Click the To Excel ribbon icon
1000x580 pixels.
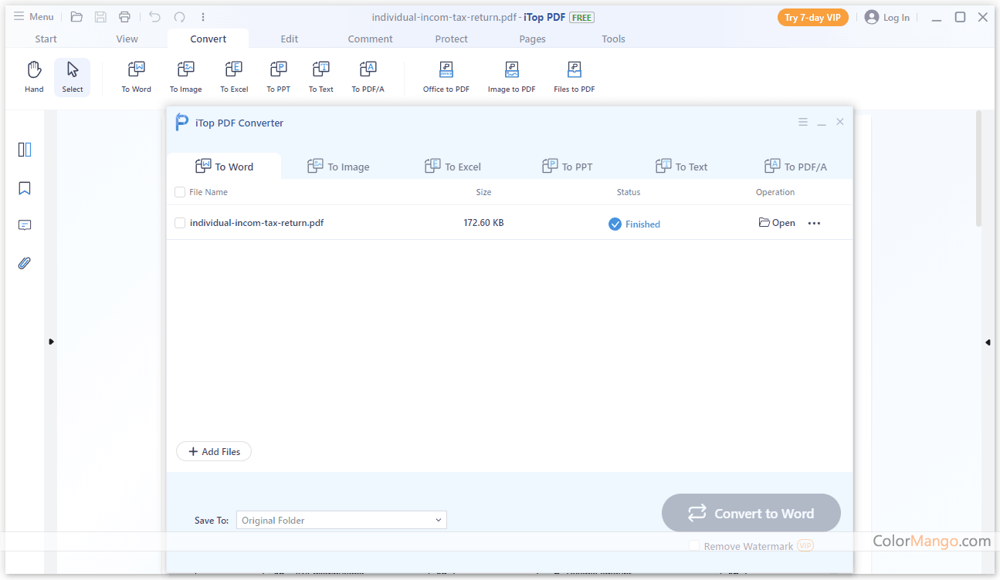234,77
